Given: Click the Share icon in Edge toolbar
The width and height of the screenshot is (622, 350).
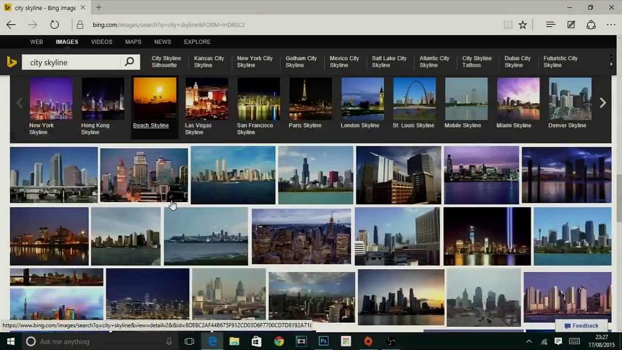Looking at the screenshot, I should 591,25.
